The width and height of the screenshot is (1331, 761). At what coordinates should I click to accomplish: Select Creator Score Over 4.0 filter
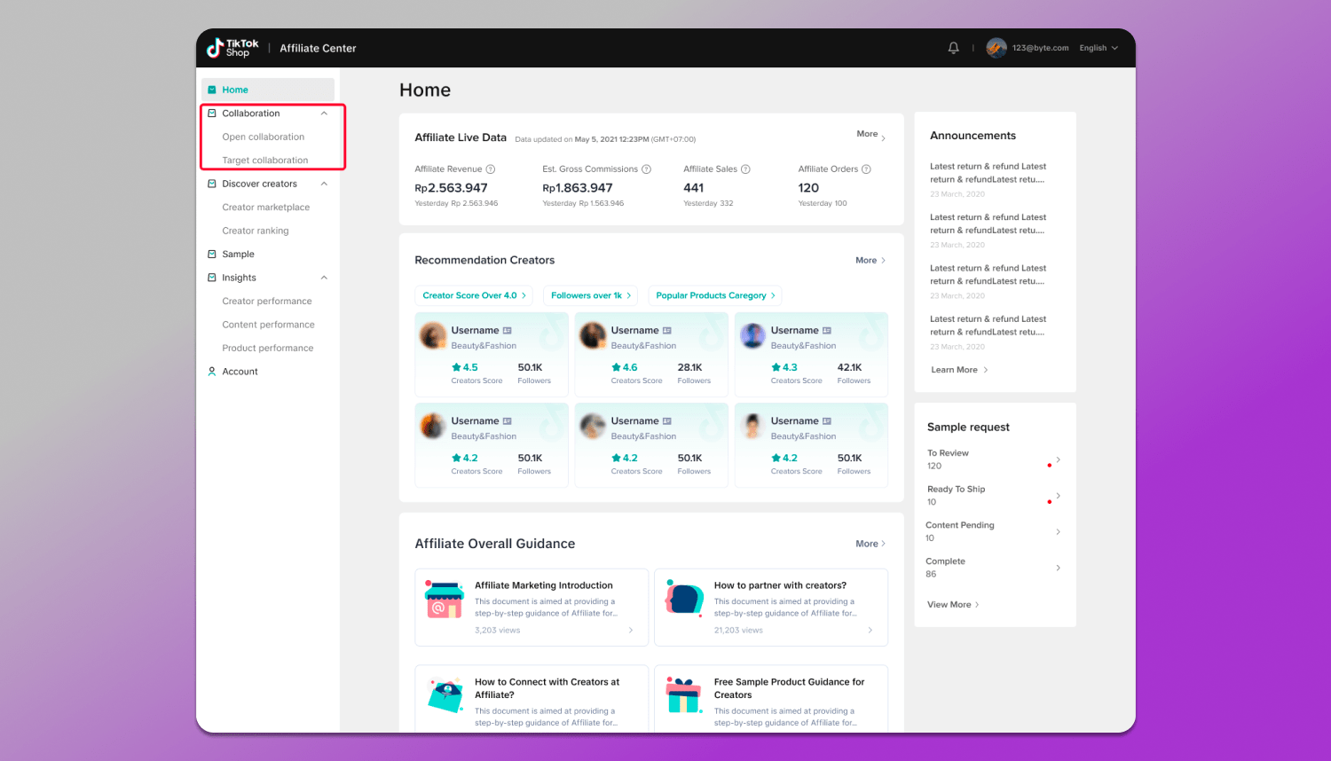tap(474, 295)
